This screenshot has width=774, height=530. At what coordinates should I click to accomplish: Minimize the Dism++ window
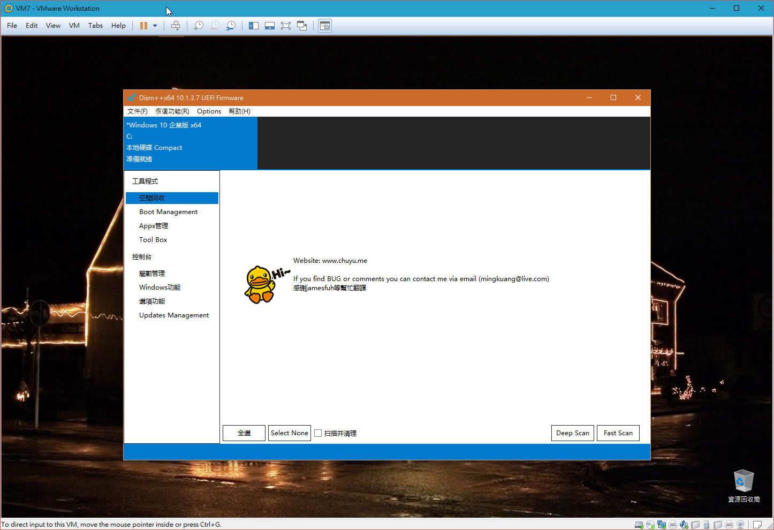[x=589, y=97]
